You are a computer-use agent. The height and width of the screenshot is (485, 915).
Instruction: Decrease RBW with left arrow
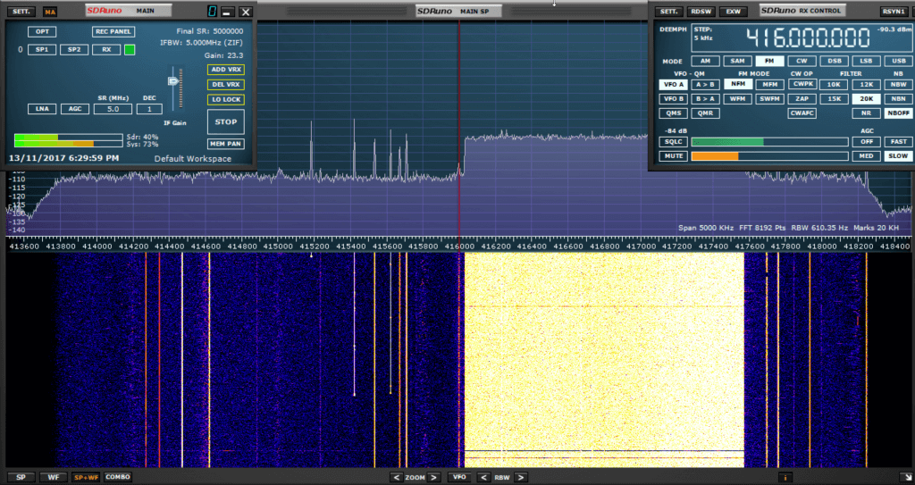click(483, 477)
